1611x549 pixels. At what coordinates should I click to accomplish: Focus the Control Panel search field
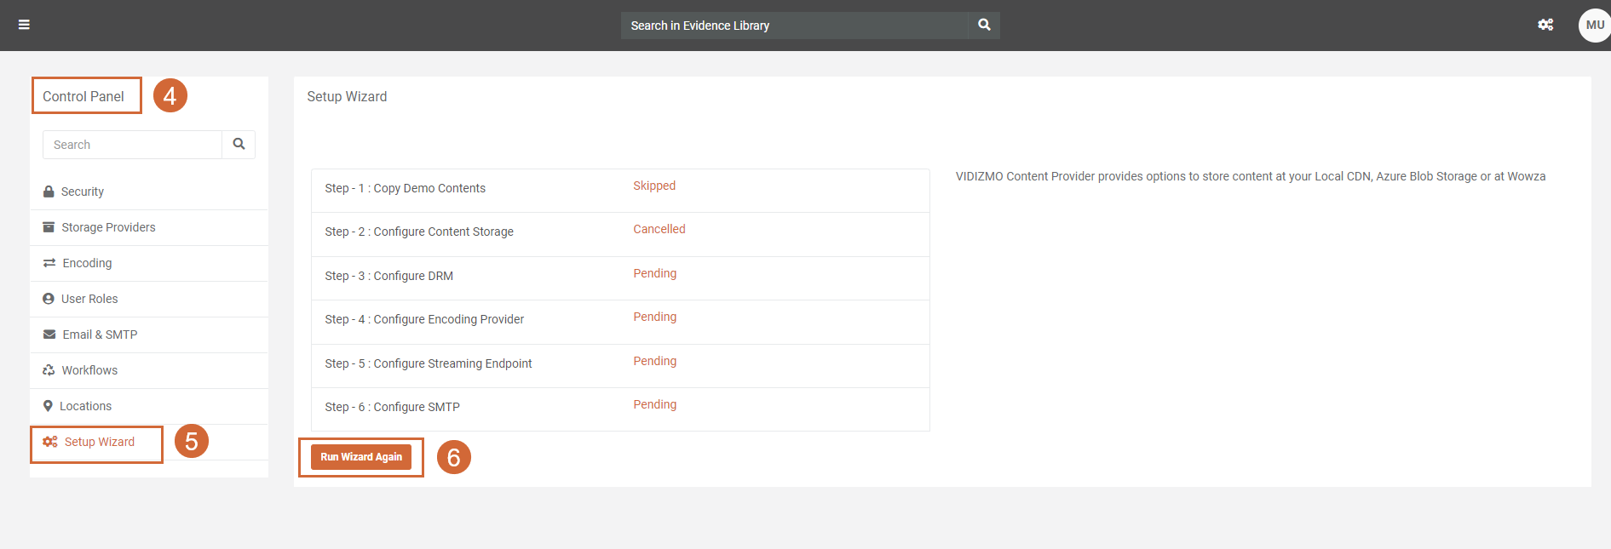pyautogui.click(x=132, y=145)
